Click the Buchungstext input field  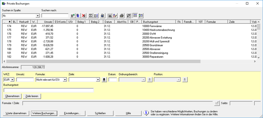pos(48,90)
